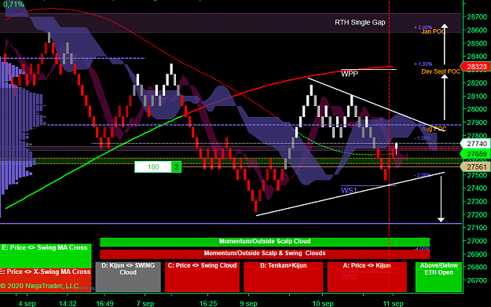Click the 28000 price scale label
The height and width of the screenshot is (307, 491).
[477, 109]
